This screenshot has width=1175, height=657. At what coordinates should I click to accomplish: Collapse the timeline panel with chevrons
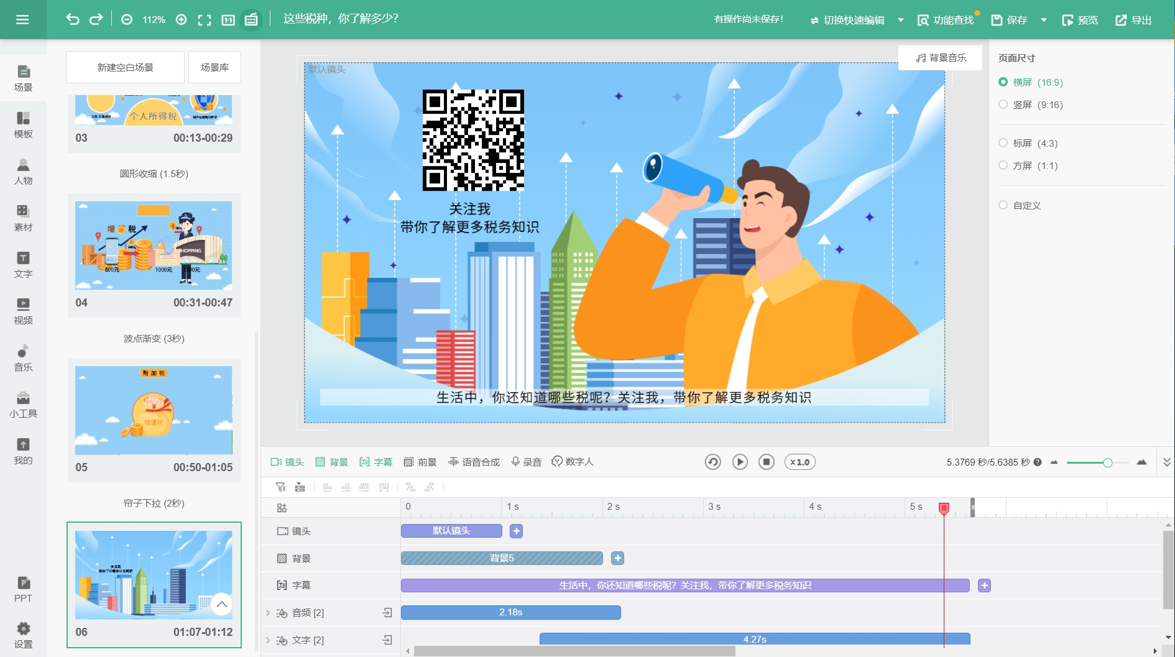coord(1167,462)
